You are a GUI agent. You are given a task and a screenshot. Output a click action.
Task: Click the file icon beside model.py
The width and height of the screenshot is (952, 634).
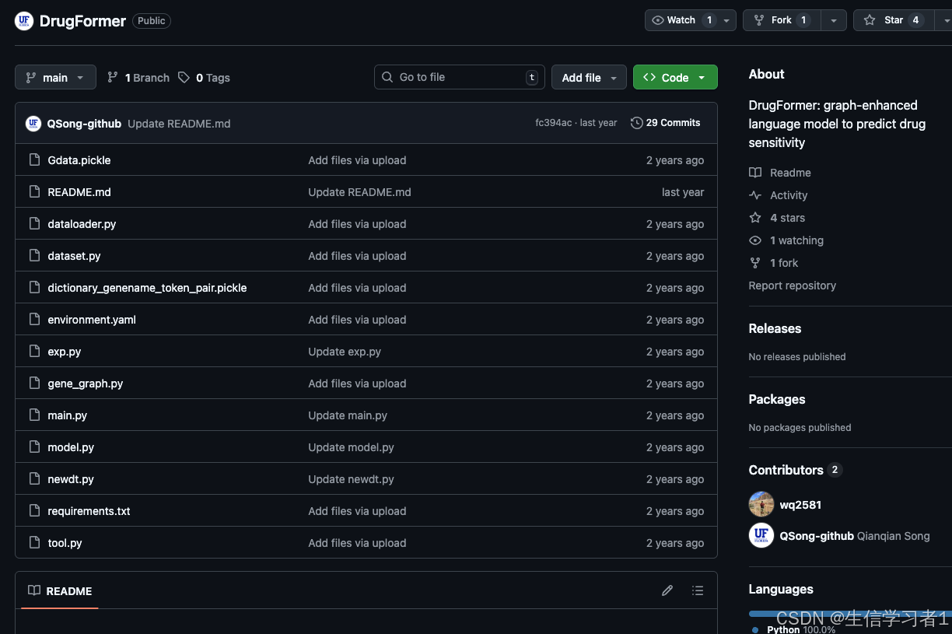coord(34,447)
